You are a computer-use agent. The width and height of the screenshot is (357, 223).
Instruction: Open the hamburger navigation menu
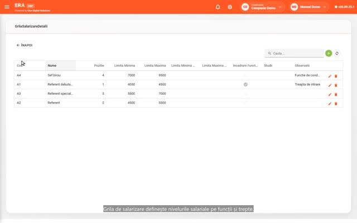point(7,7)
